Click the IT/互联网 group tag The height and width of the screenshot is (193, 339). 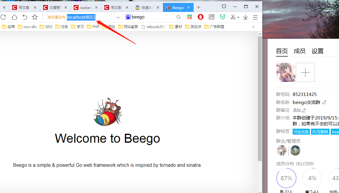[320, 132]
